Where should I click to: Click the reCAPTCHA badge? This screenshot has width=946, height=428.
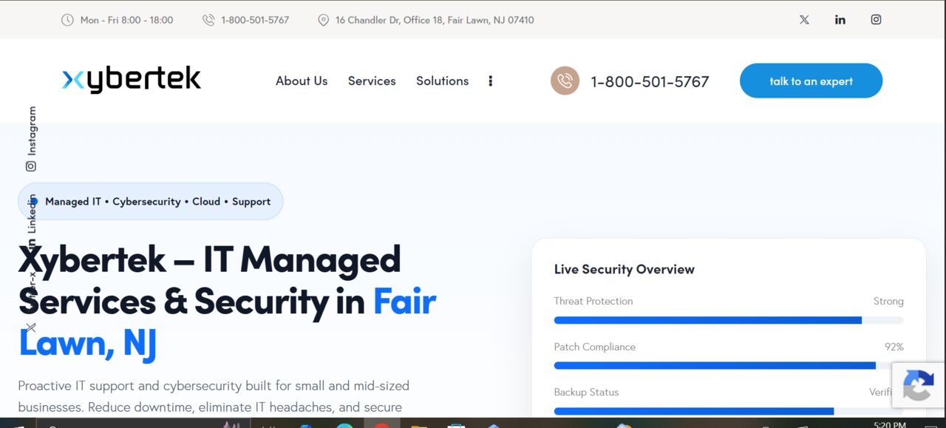coord(919,385)
